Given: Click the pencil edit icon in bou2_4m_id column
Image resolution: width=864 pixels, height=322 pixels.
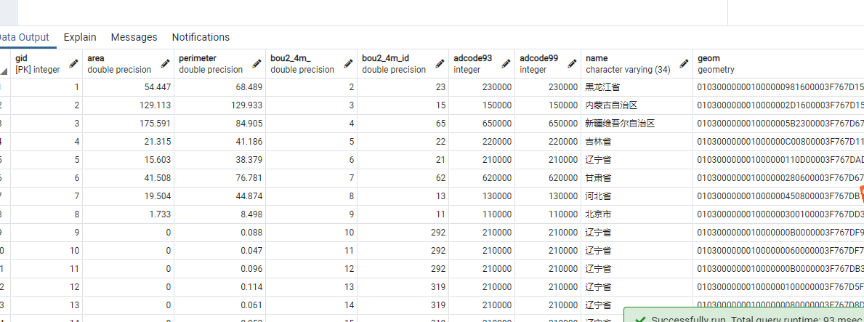Looking at the screenshot, I should tap(440, 64).
